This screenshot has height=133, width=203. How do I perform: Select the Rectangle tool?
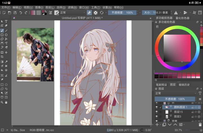click(x=2, y=35)
